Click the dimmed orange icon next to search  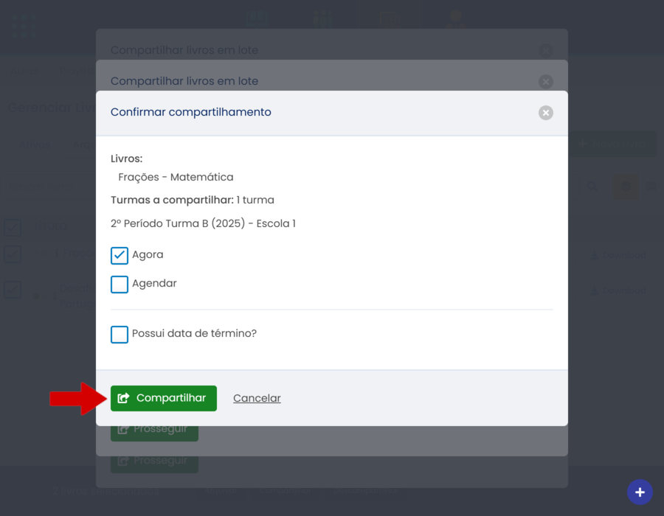click(626, 188)
